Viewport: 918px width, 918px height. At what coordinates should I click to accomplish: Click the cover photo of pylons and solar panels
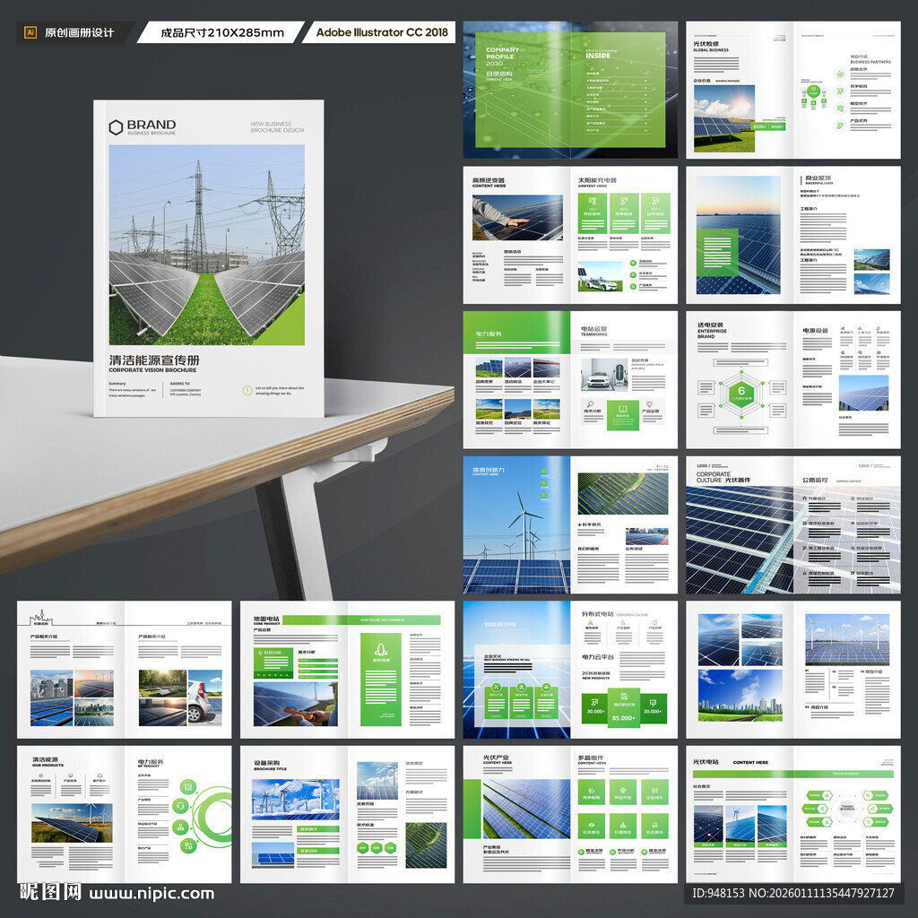pyautogui.click(x=207, y=245)
